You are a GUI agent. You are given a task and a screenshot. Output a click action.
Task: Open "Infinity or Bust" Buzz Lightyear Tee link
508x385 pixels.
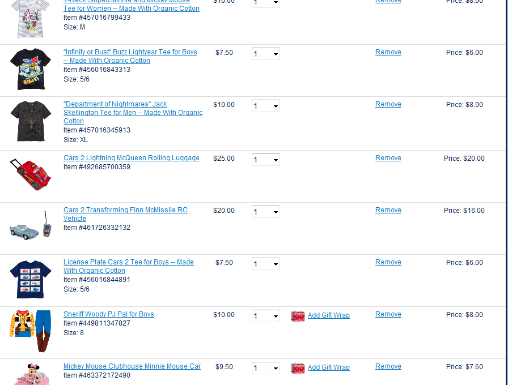click(130, 52)
